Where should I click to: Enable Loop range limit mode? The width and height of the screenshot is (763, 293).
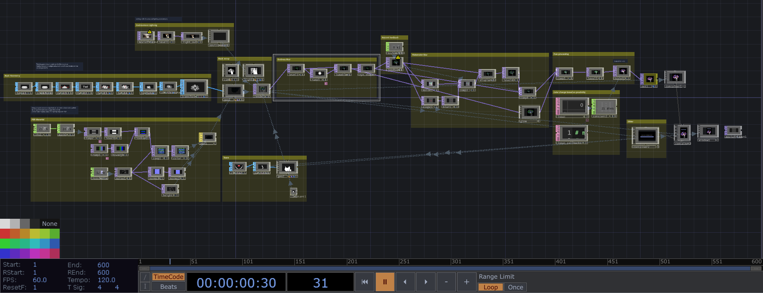tap(490, 287)
